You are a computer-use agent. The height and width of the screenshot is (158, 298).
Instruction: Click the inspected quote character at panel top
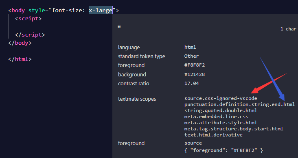[119, 27]
